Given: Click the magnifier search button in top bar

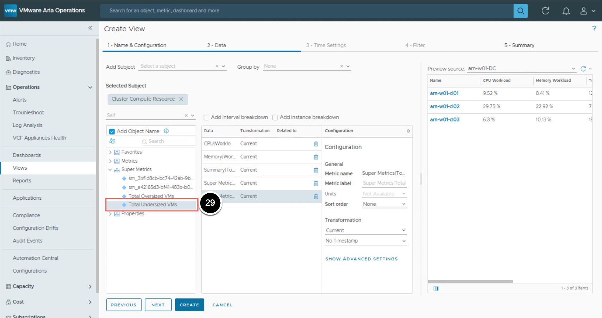Looking at the screenshot, I should (x=520, y=11).
